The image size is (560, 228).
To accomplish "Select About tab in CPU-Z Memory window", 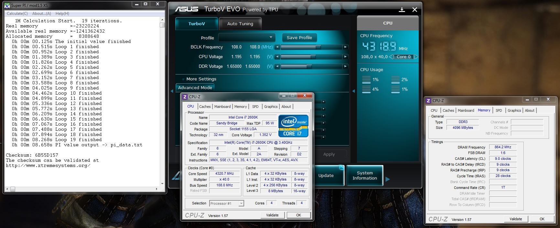I will pos(530,110).
